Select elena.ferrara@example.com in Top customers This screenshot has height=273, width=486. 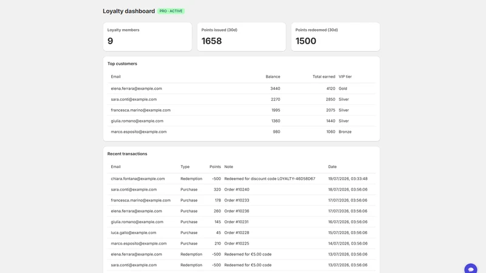coord(136,89)
